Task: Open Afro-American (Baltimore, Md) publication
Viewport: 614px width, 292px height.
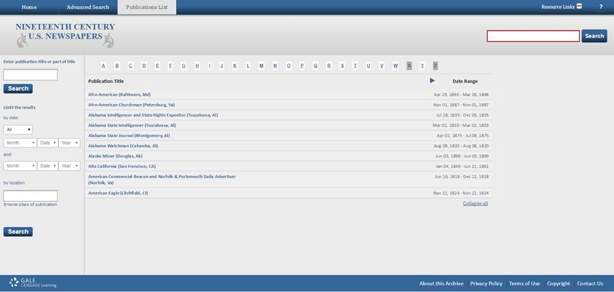Action: click(119, 95)
